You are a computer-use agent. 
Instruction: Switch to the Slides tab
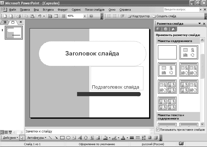13,22
